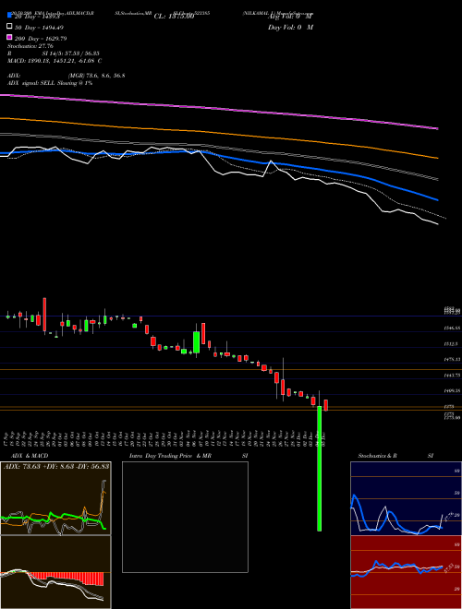The image size is (462, 609).
Task: Click the blue Stochastics chart panel
Action: pos(406,498)
